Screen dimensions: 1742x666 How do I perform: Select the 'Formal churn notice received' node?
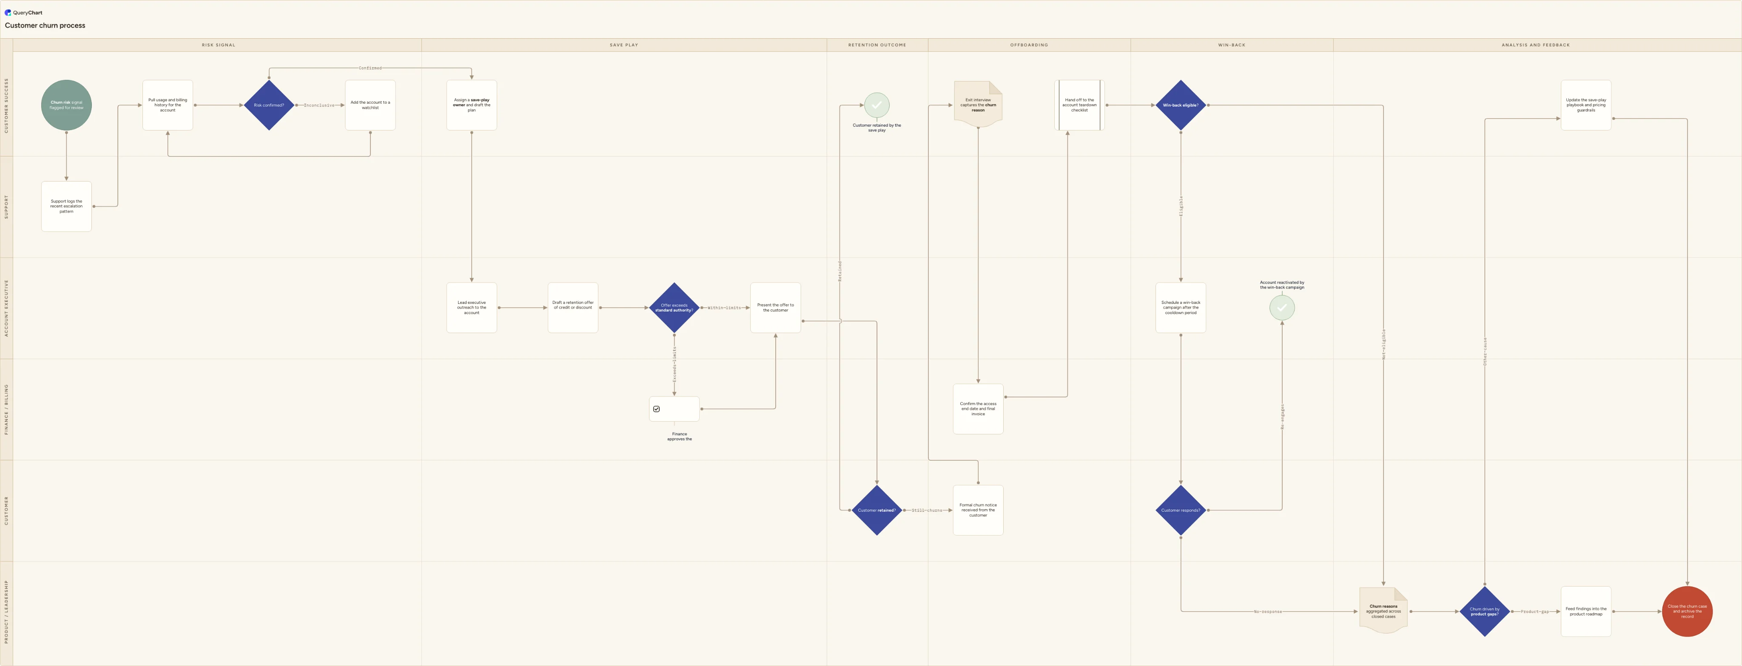978,510
